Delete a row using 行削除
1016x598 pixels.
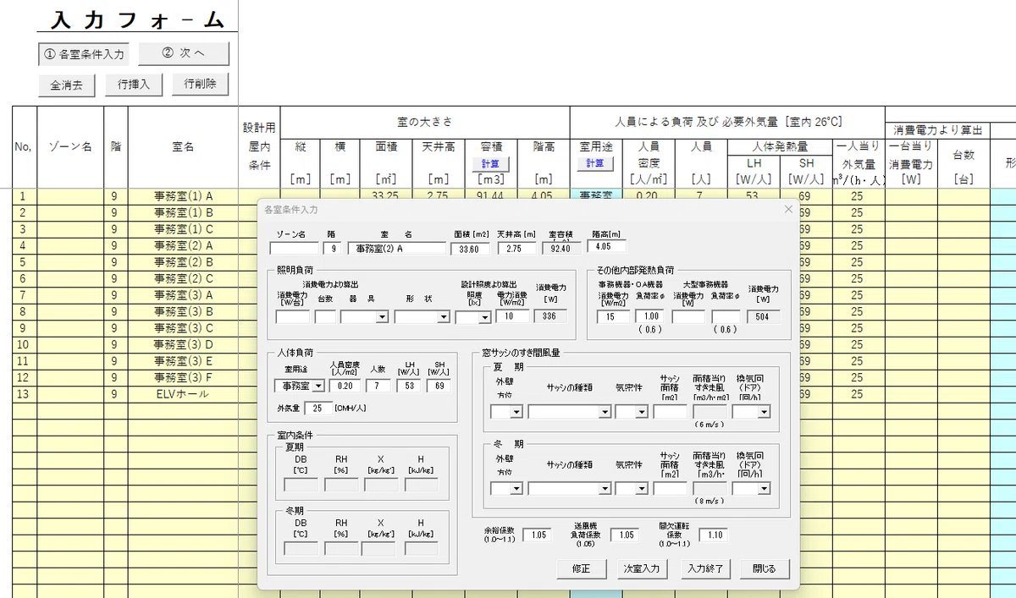tap(201, 84)
